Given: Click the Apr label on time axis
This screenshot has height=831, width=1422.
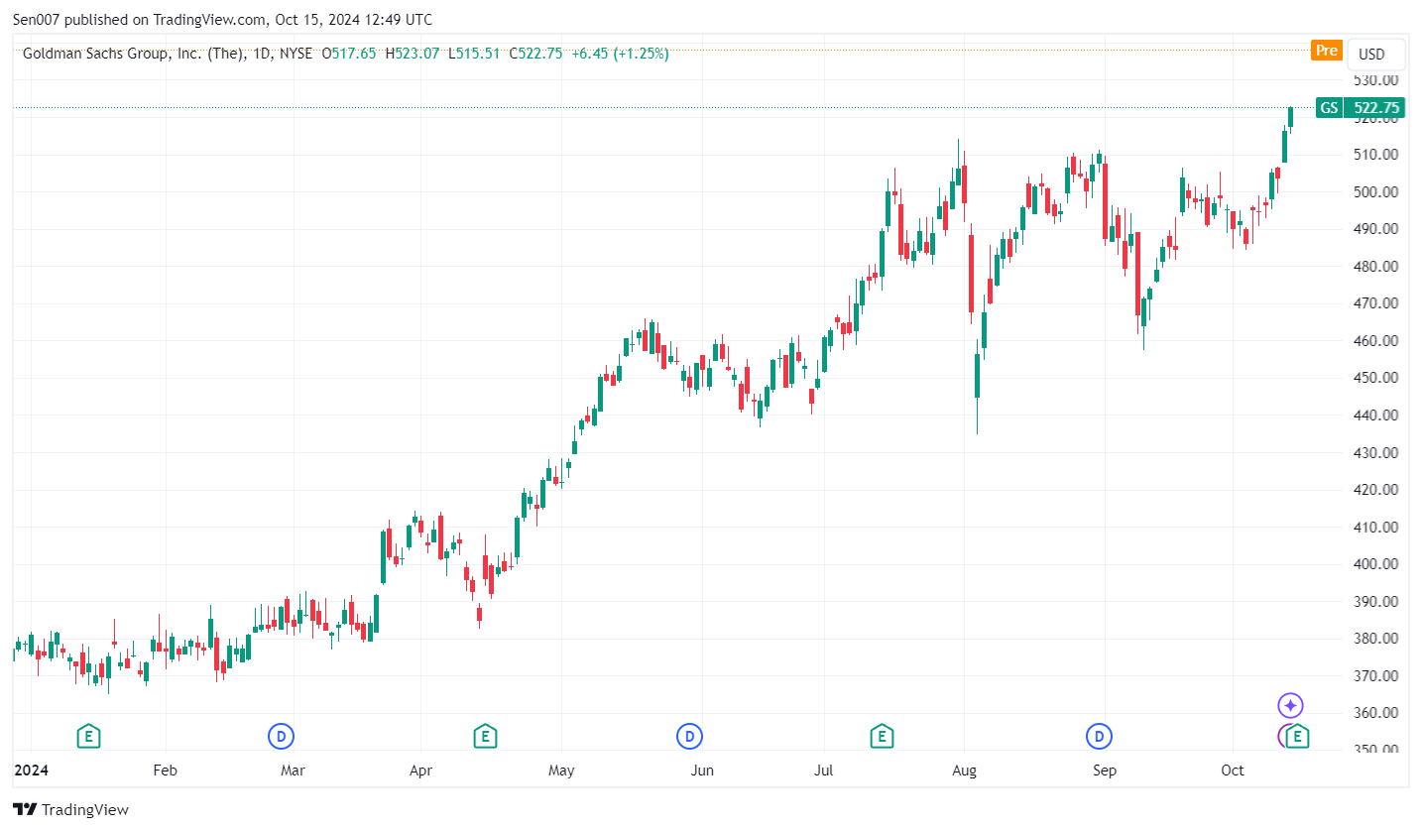Looking at the screenshot, I should 420,771.
